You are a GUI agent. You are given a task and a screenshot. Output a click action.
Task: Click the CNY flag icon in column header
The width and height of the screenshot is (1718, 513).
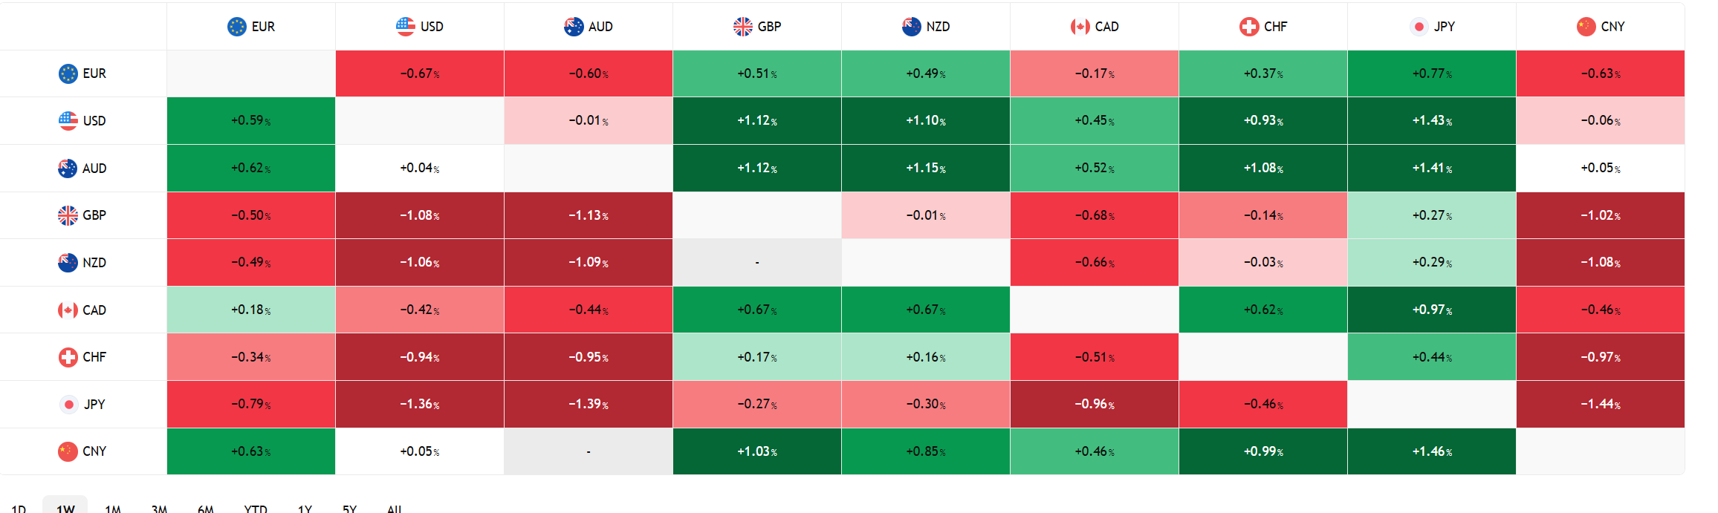tap(1586, 27)
